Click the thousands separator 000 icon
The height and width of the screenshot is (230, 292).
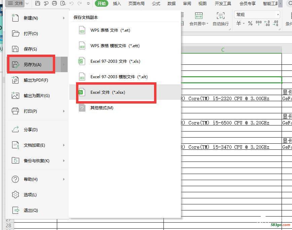[x=259, y=23]
